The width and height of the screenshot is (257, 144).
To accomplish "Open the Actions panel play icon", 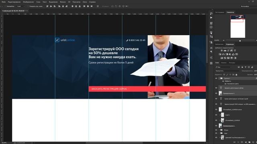I will coord(211,18).
